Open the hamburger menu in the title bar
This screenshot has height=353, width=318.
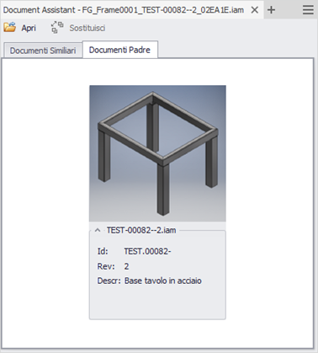(x=308, y=10)
